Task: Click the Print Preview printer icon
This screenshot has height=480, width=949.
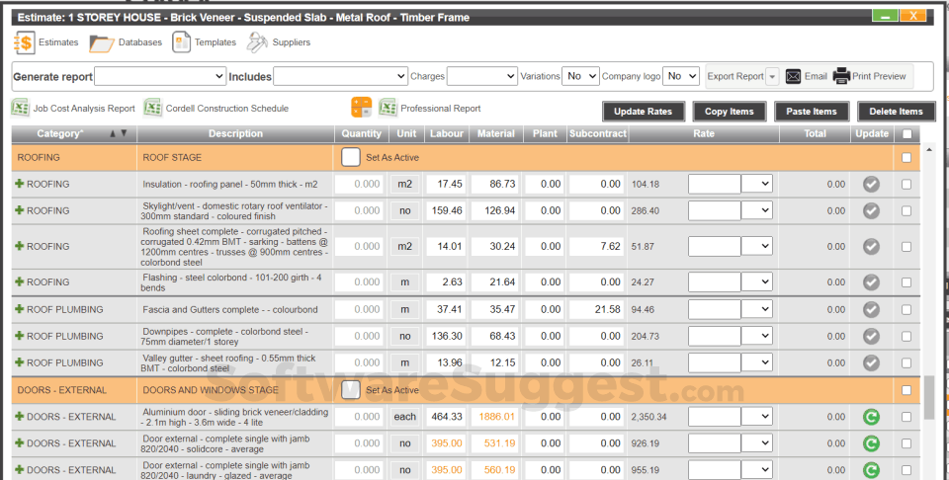Action: coord(841,76)
